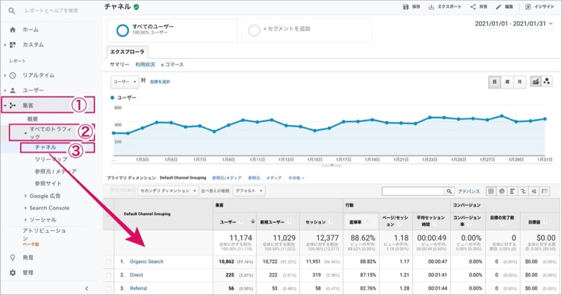Open 管理 gear icon
The width and height of the screenshot is (562, 295).
(13, 273)
